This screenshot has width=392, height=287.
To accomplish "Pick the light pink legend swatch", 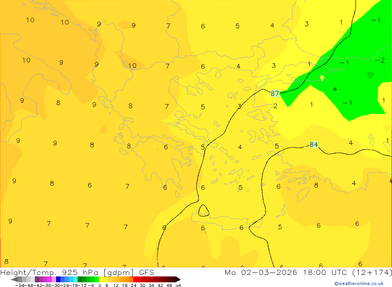I will (x=54, y=280).
